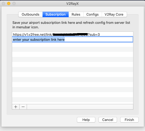Screen dimensions: 145x131
Task: Click the Help button
Action: point(86,120)
